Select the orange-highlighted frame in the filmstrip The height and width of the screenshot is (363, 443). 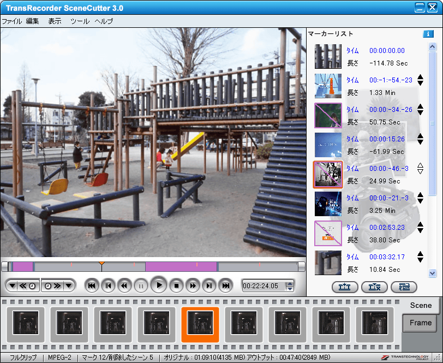coord(200,325)
